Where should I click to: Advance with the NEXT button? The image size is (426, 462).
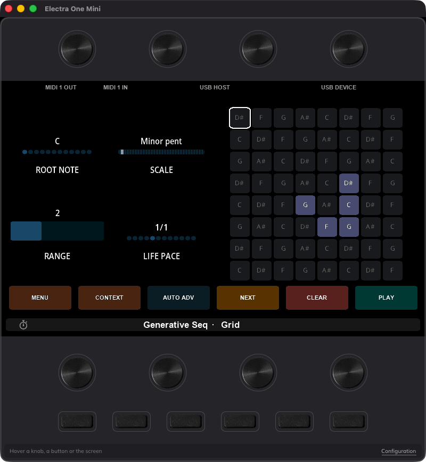coord(248,298)
